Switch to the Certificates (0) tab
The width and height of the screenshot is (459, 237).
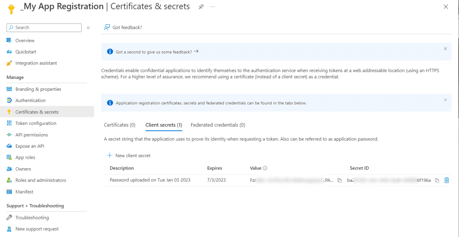pyautogui.click(x=120, y=125)
